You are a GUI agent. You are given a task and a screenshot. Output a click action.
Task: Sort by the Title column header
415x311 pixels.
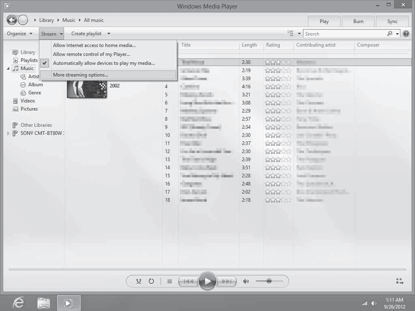[186, 45]
